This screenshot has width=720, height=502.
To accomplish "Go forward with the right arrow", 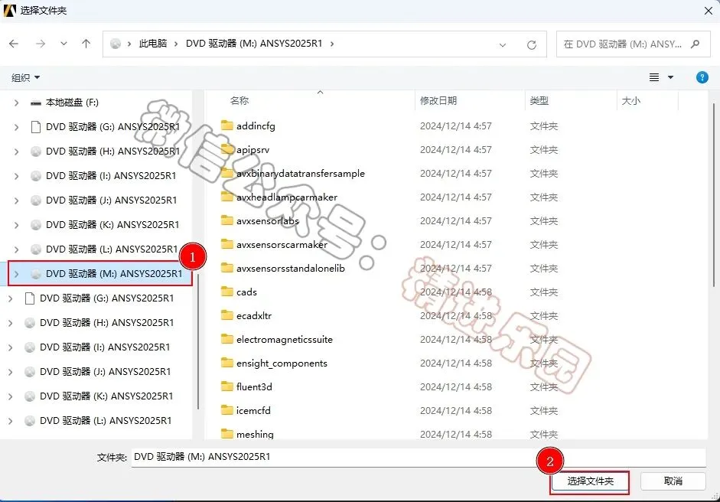I will pos(41,44).
